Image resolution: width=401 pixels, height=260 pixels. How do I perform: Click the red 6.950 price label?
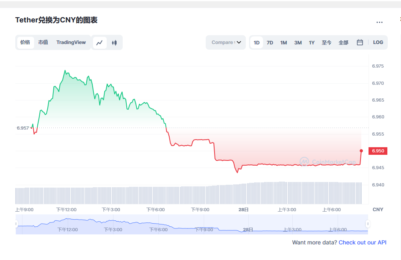click(x=377, y=151)
